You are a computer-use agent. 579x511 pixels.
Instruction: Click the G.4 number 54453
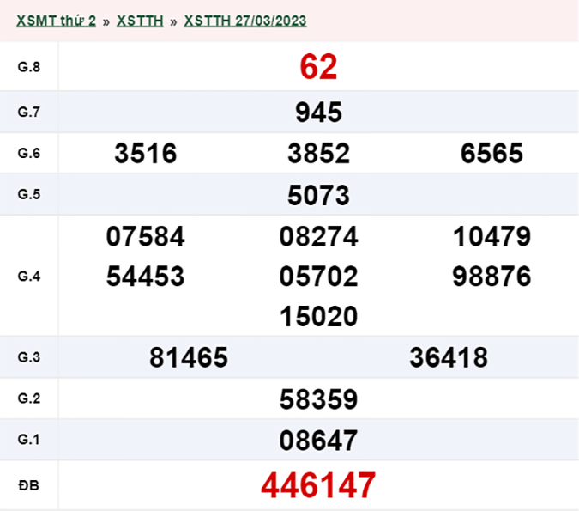point(146,277)
